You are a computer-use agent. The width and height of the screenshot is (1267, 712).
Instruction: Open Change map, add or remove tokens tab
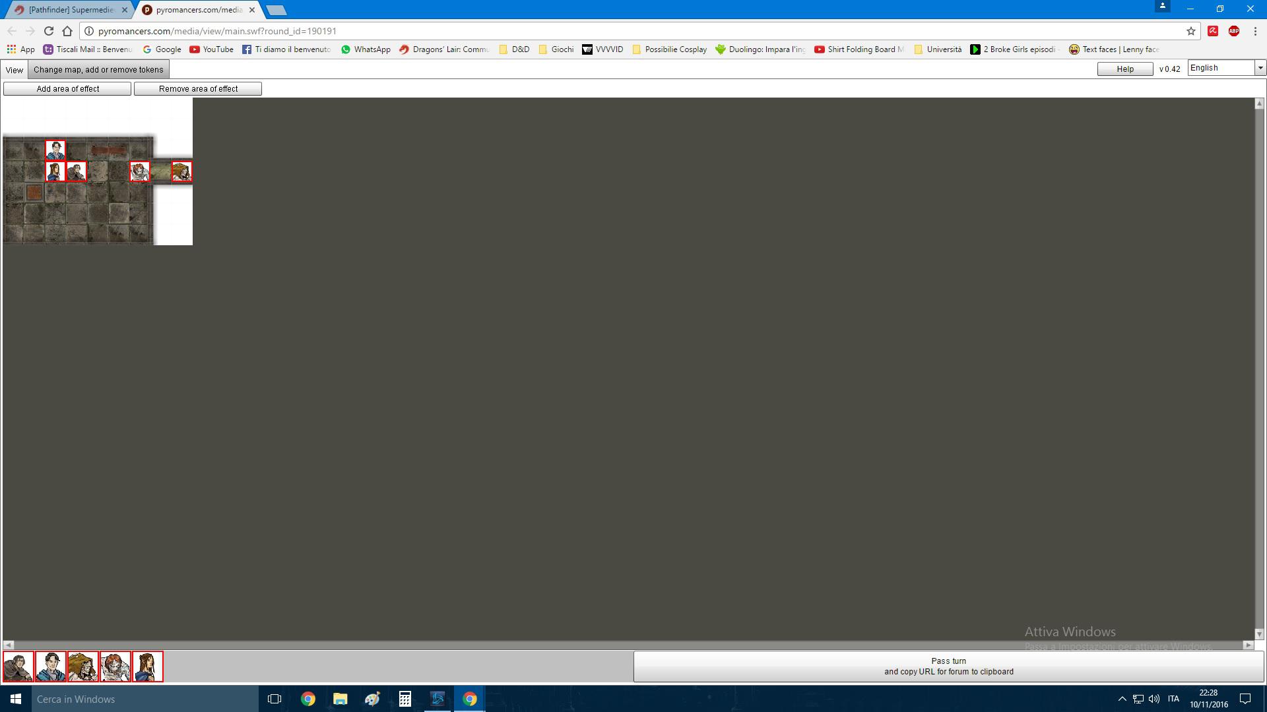tap(98, 70)
